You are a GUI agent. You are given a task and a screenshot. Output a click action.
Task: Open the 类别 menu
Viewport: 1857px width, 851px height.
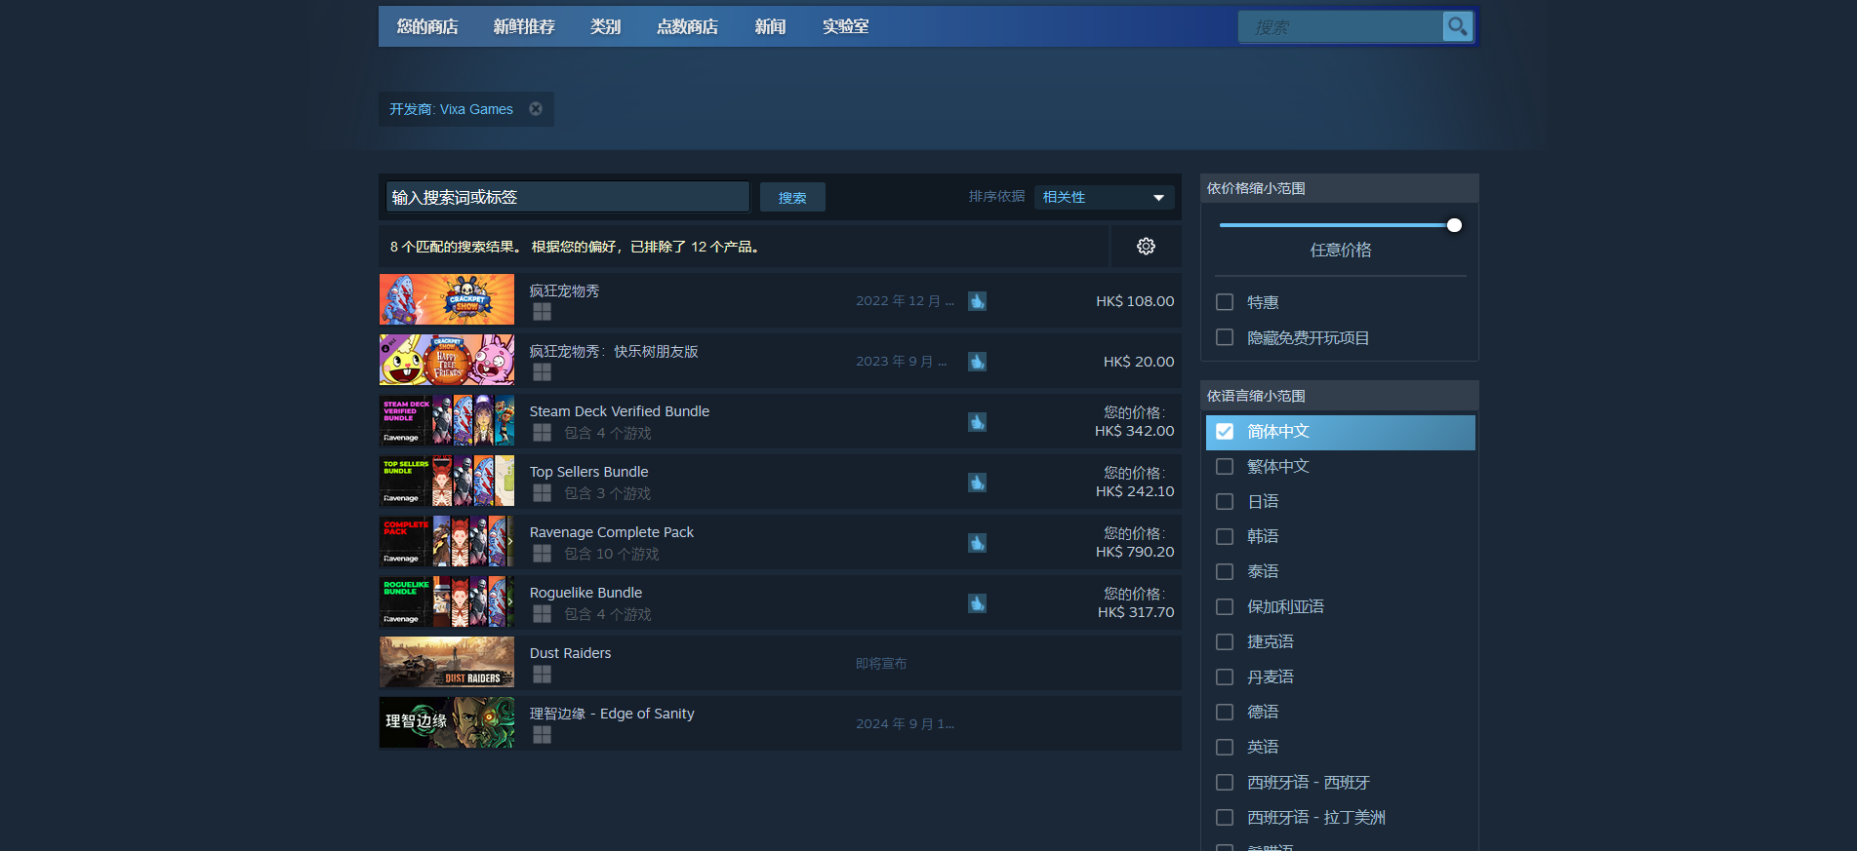(605, 26)
